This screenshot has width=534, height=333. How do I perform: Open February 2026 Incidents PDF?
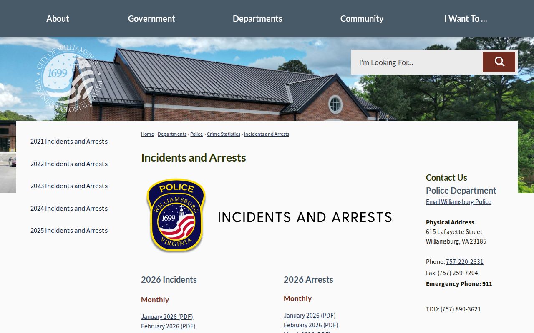[x=168, y=326]
